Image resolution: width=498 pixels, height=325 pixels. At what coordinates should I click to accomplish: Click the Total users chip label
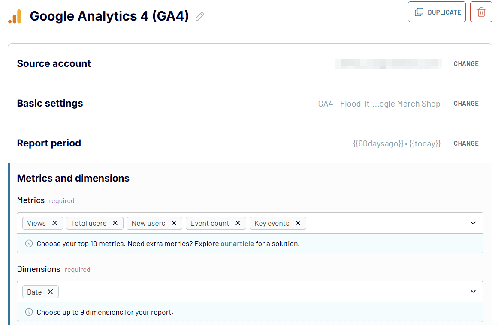89,223
